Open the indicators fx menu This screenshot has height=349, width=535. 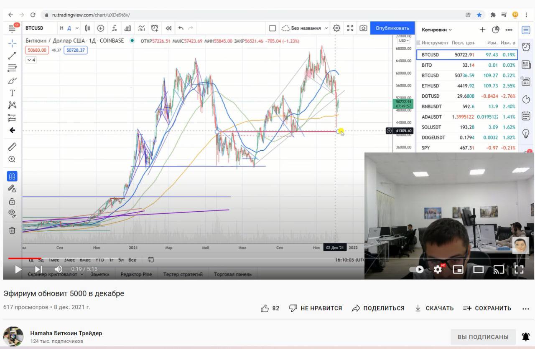click(x=114, y=28)
